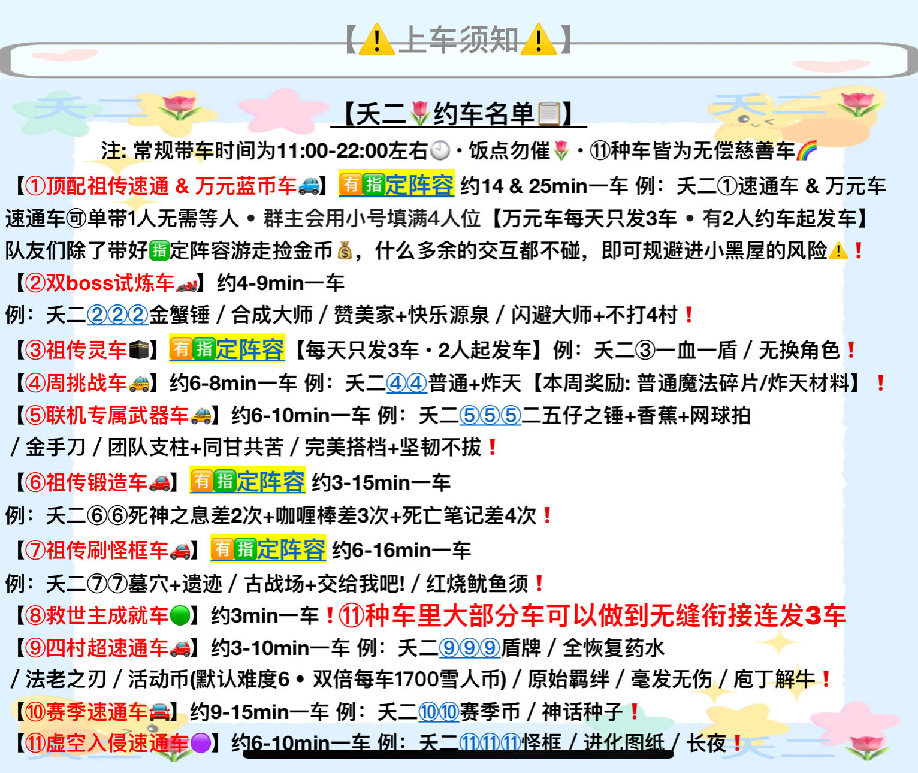
Task: Open the ⑤⑤⑤ underlined link
Action: [490, 415]
